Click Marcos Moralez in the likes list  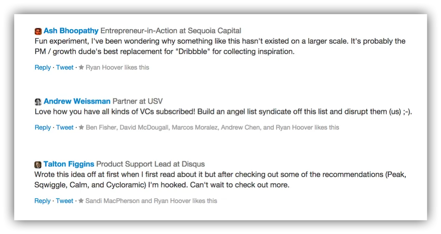[194, 127]
